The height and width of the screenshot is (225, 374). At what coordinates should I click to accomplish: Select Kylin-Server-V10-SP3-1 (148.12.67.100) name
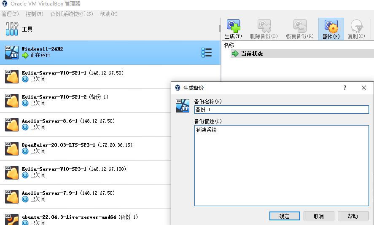click(x=74, y=169)
